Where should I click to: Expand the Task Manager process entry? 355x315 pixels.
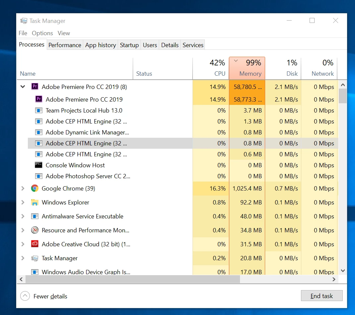23,258
